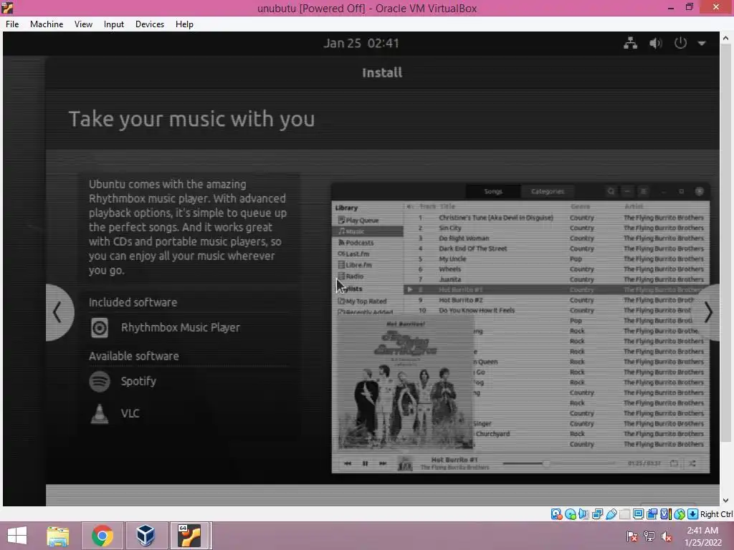Expand the Ubuntu system menu arrow
Screen dimensions: 734x550
coord(702,44)
